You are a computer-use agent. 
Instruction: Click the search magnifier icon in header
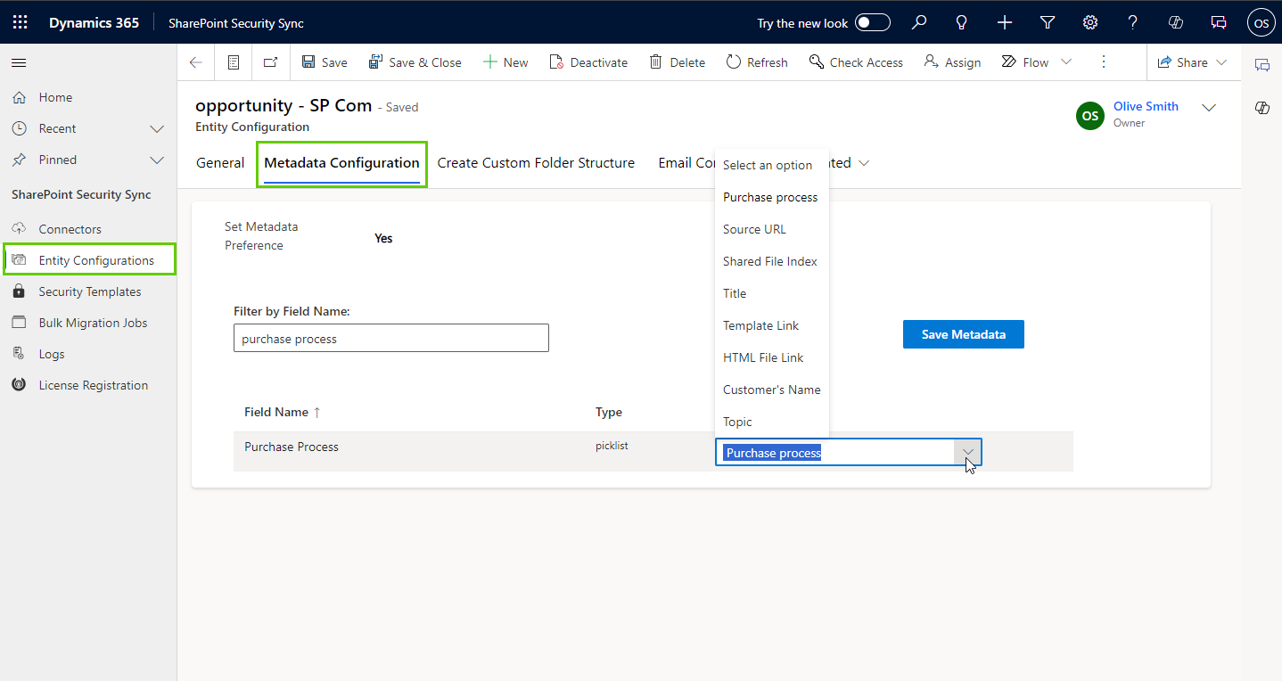(919, 22)
